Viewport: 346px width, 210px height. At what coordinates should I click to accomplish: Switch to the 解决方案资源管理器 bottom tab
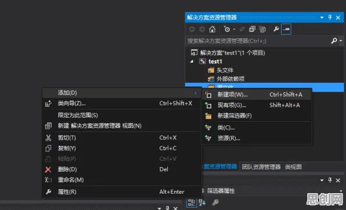click(219, 166)
